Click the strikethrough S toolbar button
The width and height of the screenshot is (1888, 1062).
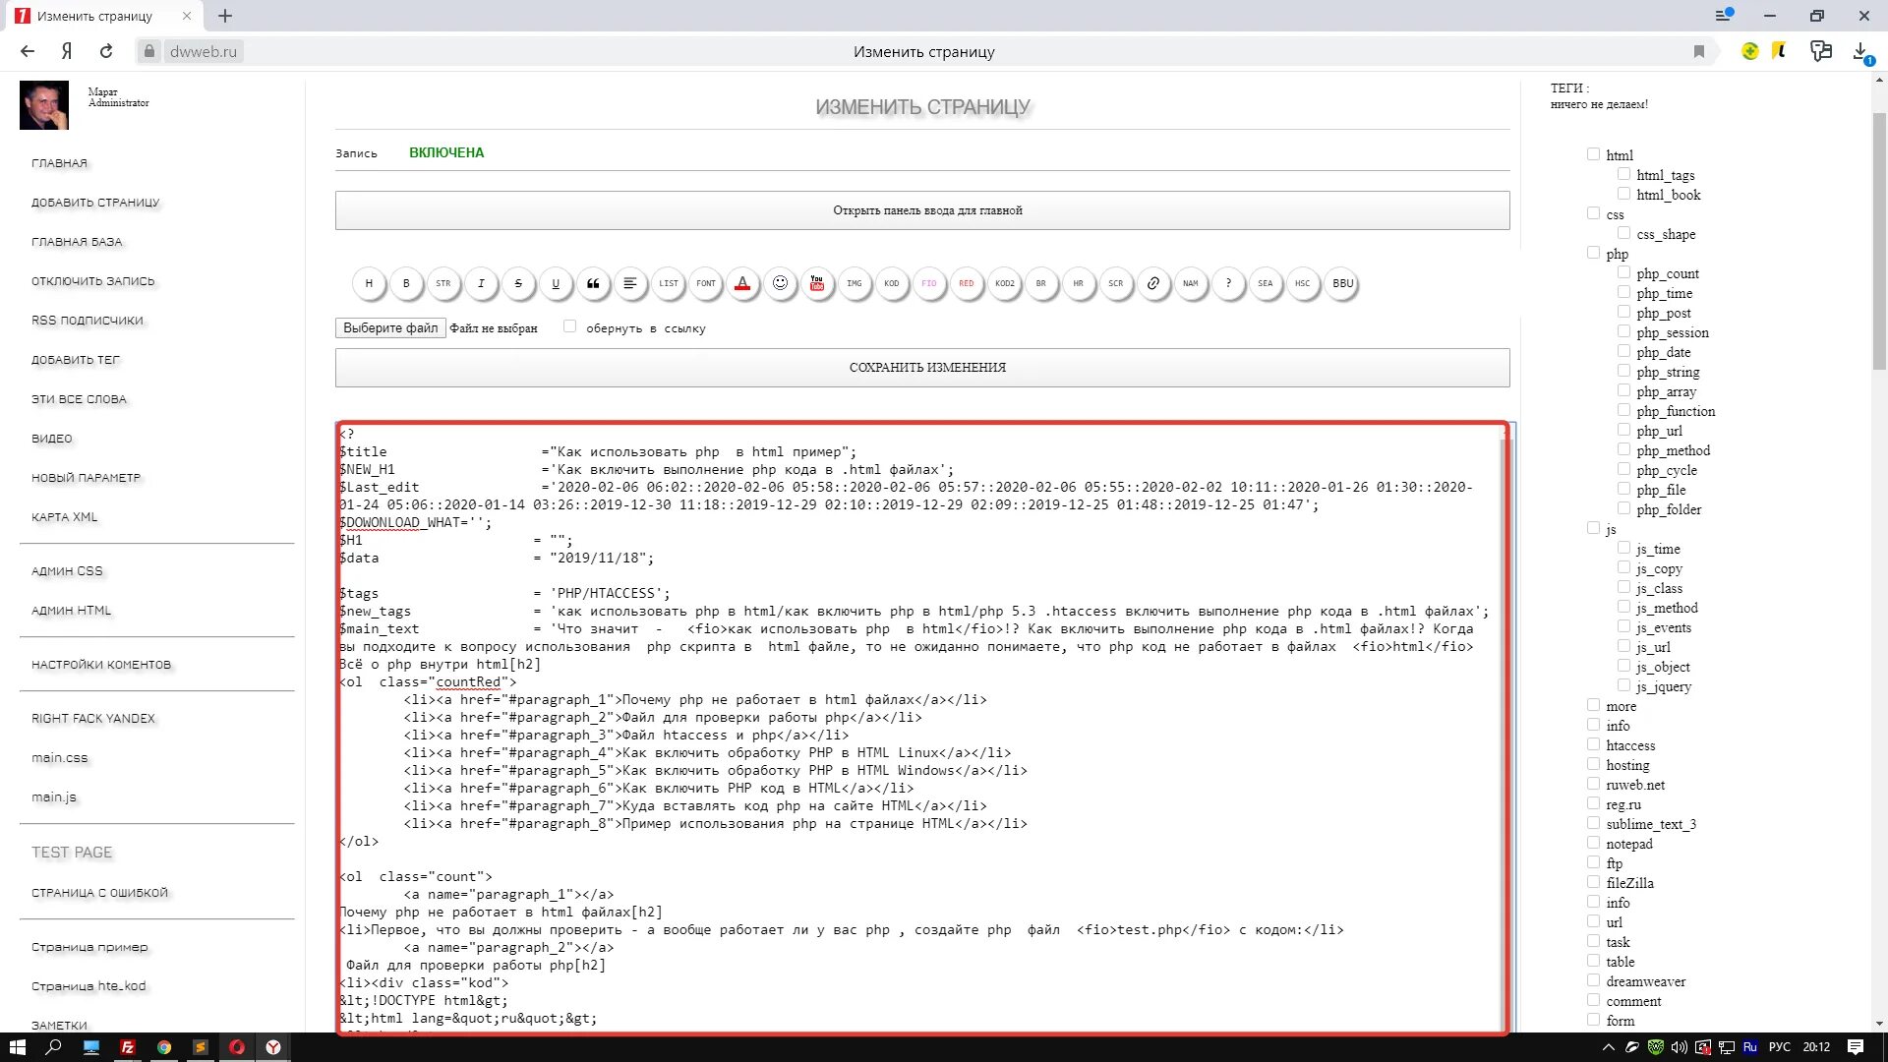[518, 283]
